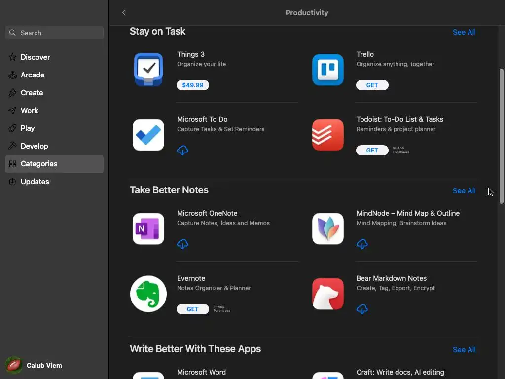
Task: Click the Write Better With These Apps heading
Action: coord(195,349)
